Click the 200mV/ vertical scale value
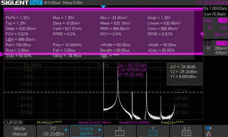This screenshot has height=137, width=228. pos(221,48)
